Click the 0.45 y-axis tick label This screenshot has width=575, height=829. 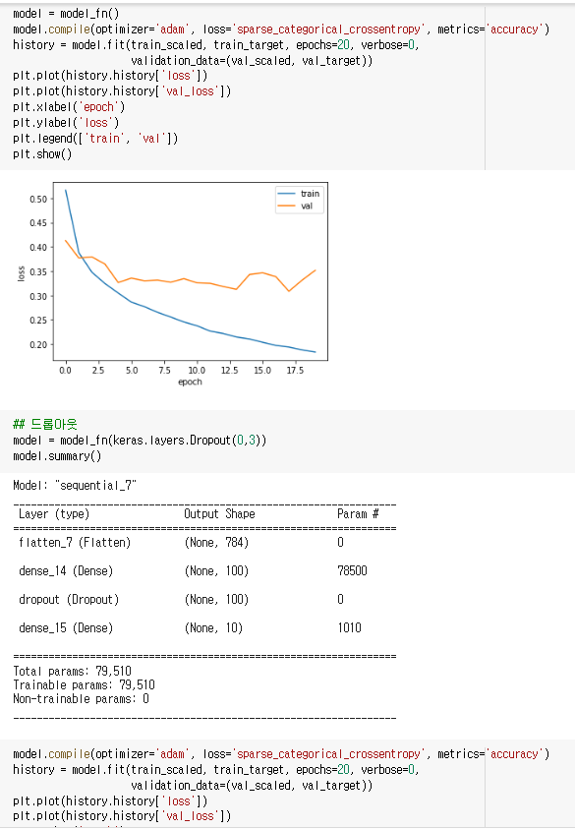click(38, 223)
